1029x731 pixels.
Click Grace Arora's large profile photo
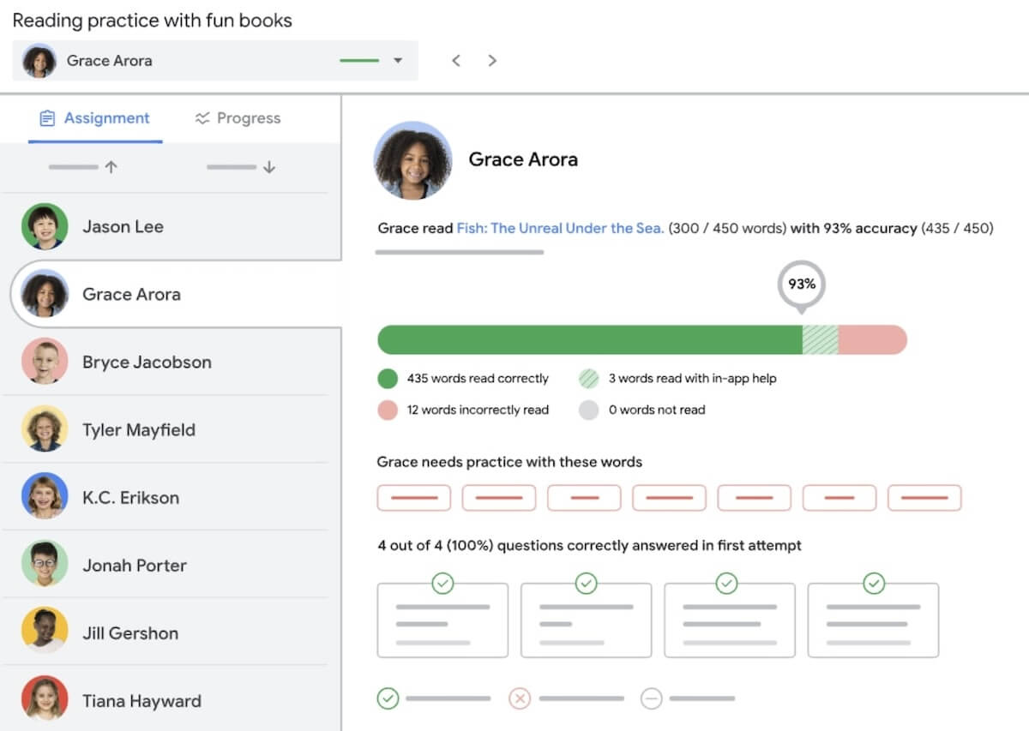pos(412,160)
